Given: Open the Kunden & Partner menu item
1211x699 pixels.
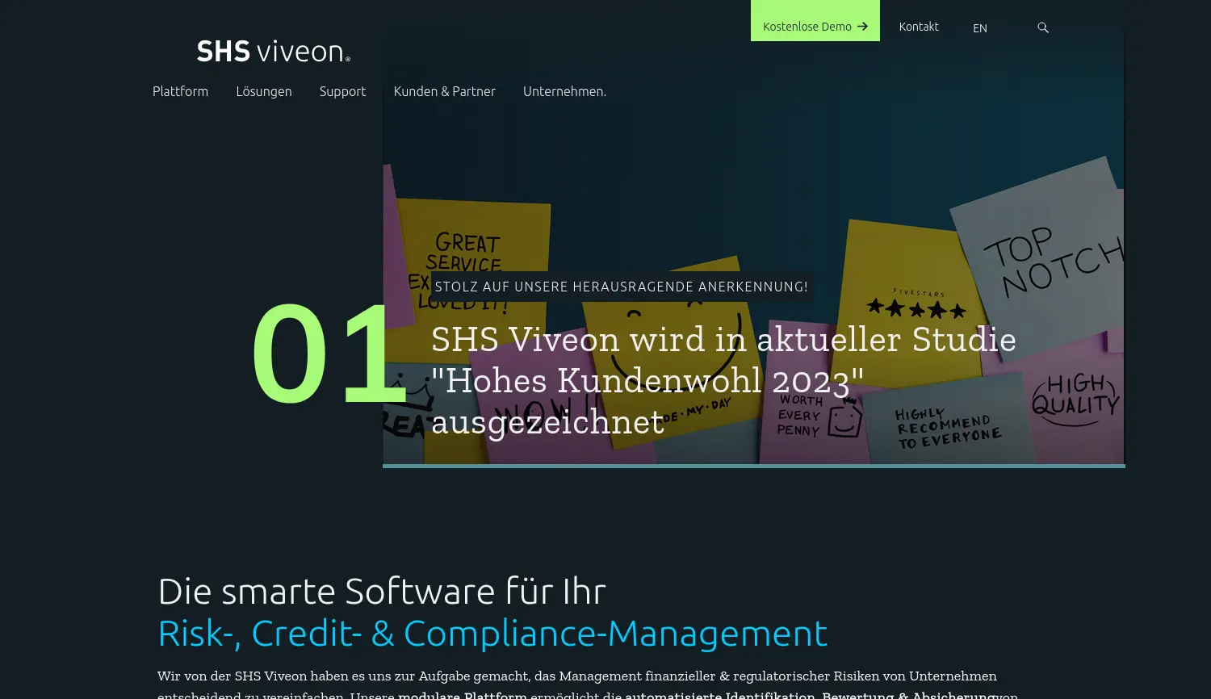Looking at the screenshot, I should pyautogui.click(x=444, y=91).
